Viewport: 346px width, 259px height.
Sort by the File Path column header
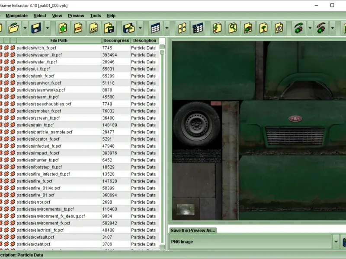(59, 41)
